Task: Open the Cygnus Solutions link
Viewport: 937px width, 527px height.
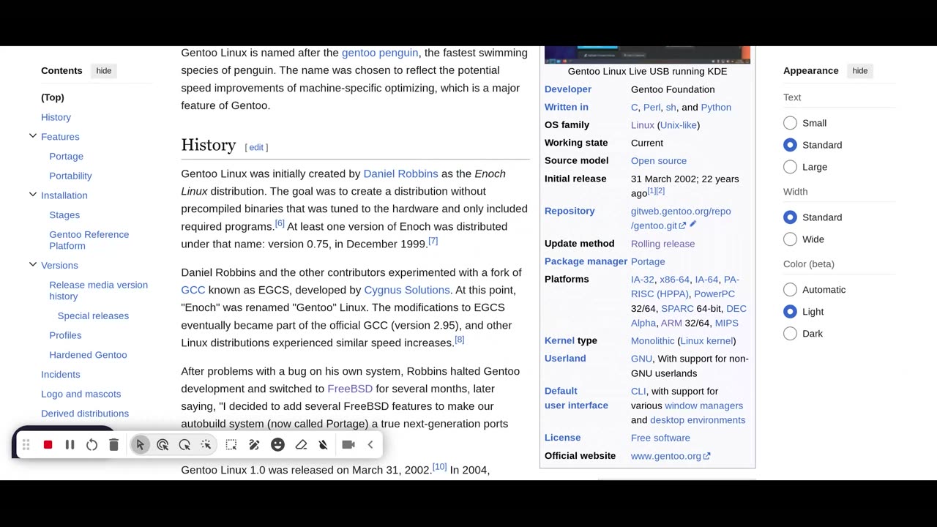Action: tap(407, 290)
